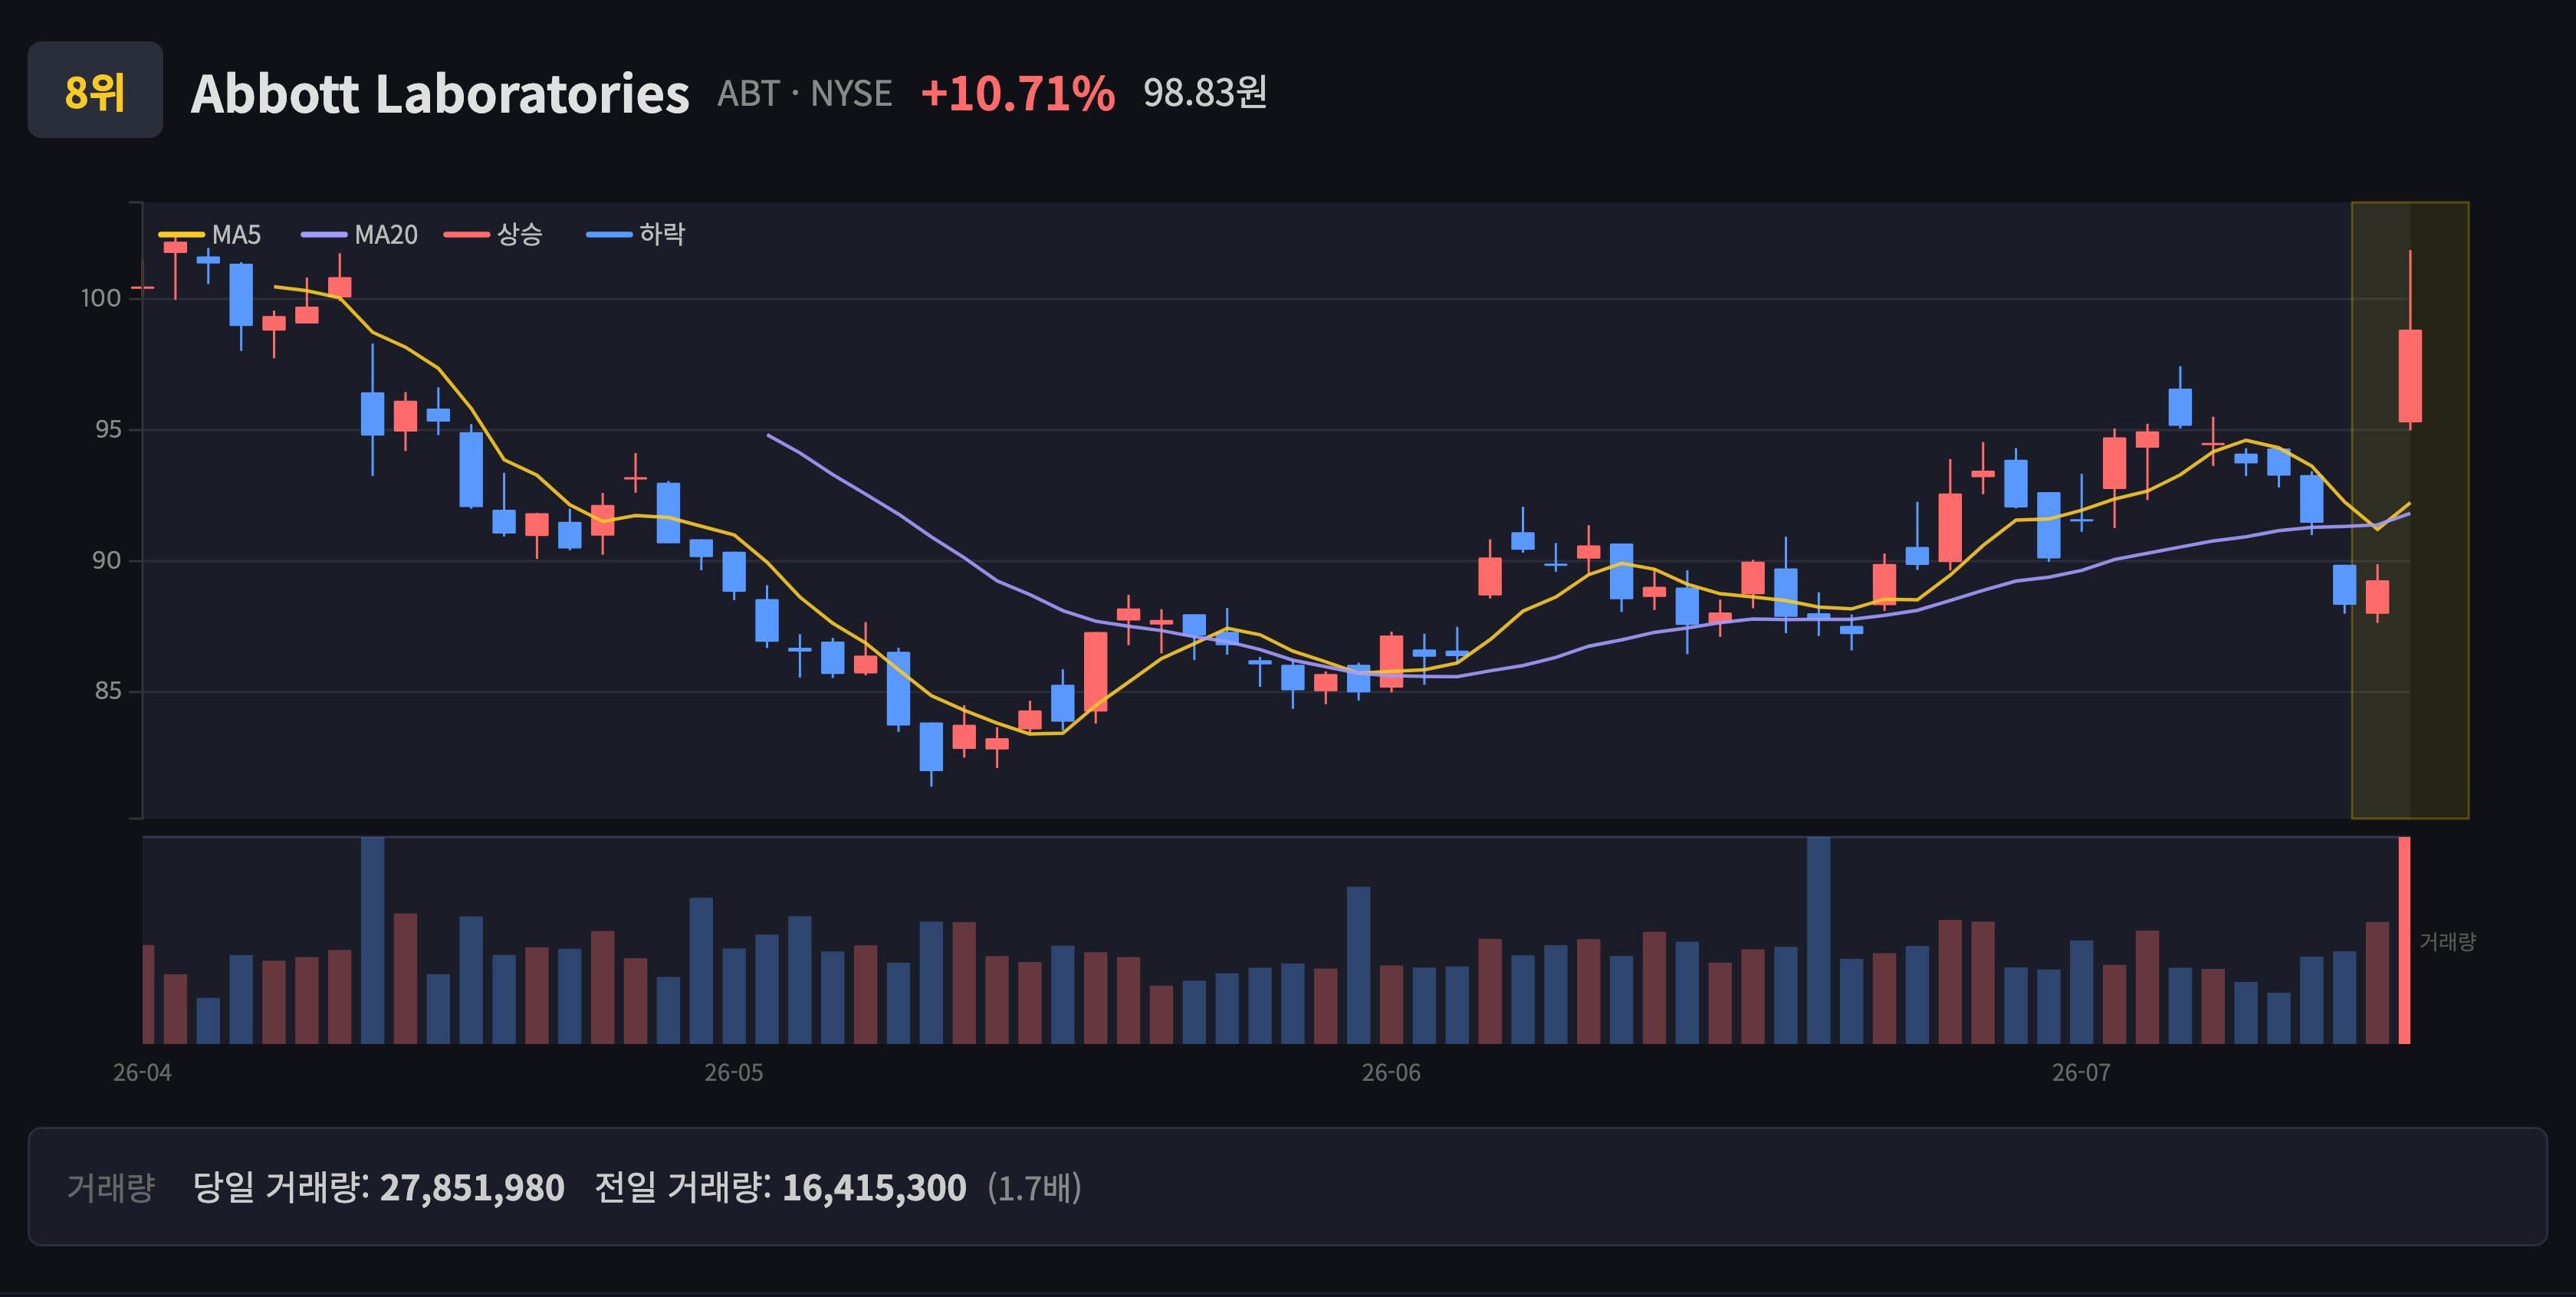Viewport: 2576px width, 1297px height.
Task: Click the 26-07 date axis label
Action: 2082,1073
